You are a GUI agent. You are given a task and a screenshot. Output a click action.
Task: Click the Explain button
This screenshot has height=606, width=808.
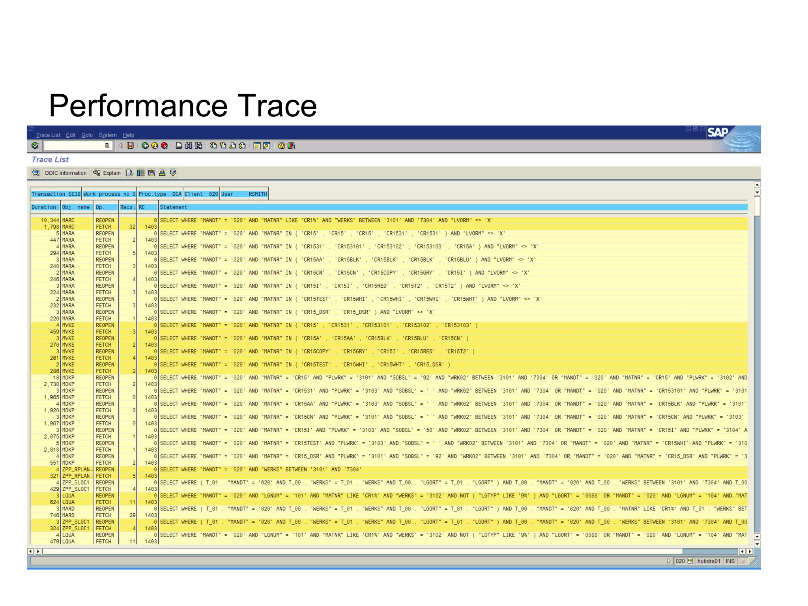click(x=107, y=173)
